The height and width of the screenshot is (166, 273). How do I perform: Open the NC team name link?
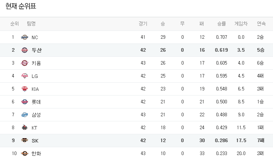click(x=35, y=37)
